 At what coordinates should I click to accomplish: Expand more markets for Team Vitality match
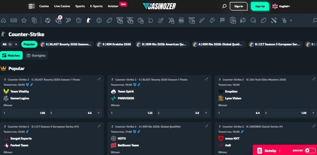pos(99,113)
